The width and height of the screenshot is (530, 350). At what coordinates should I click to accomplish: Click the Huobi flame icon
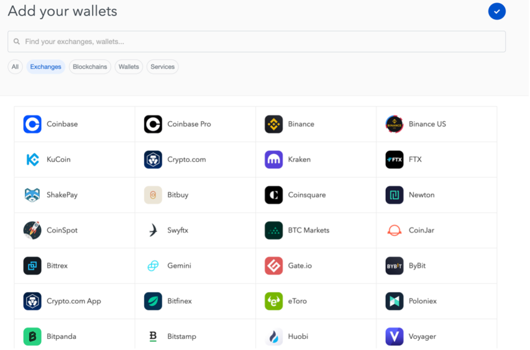(273, 336)
